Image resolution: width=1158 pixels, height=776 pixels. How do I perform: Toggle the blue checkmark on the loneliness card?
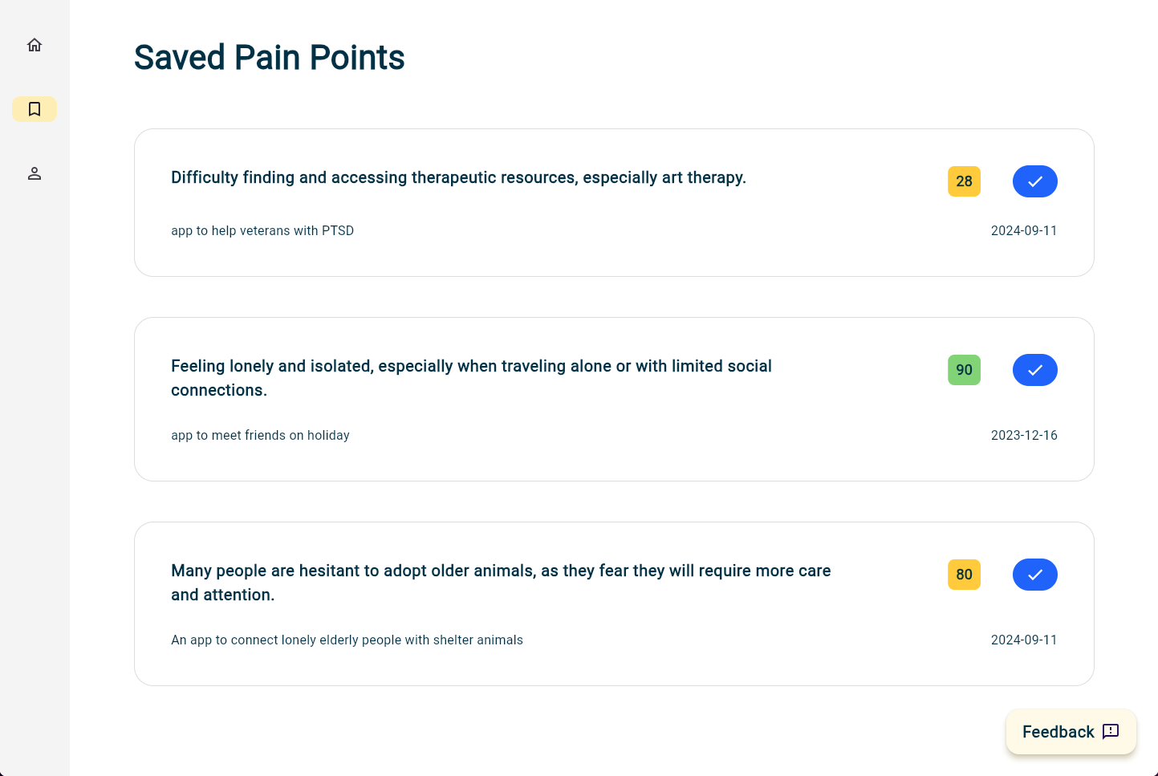(1034, 370)
